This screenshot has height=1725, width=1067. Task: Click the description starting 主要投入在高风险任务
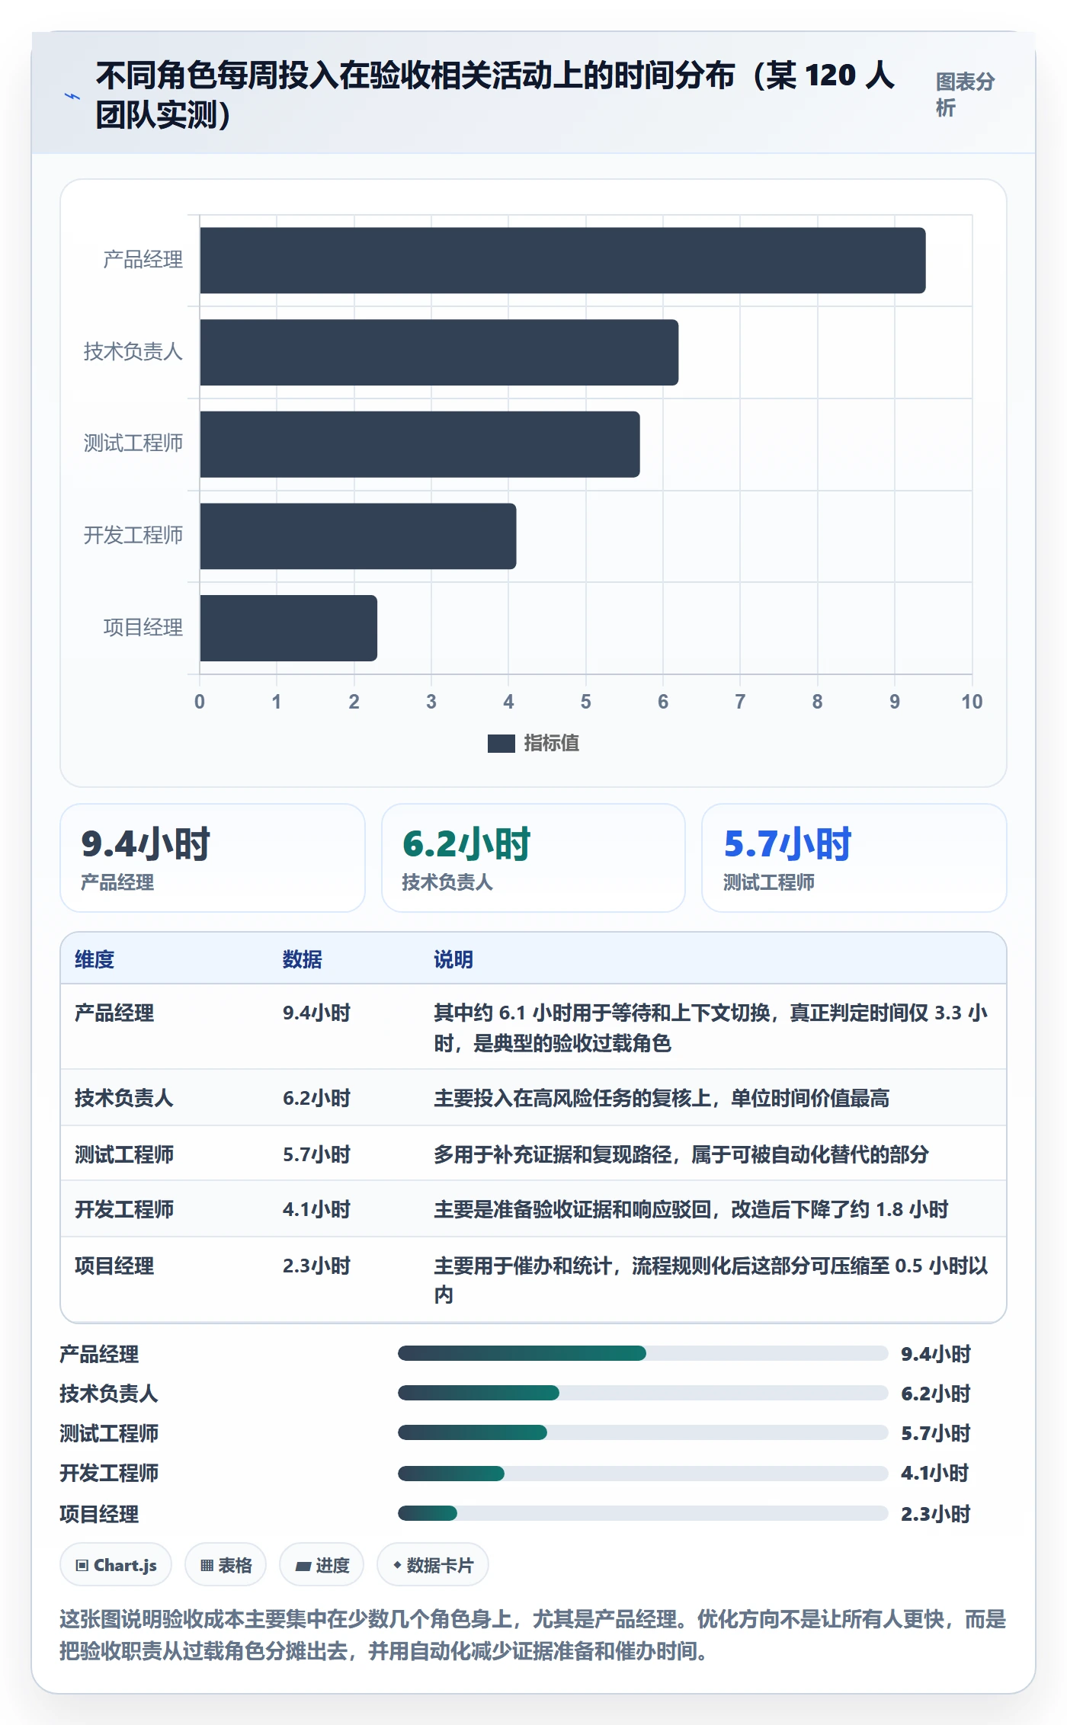(x=662, y=1098)
